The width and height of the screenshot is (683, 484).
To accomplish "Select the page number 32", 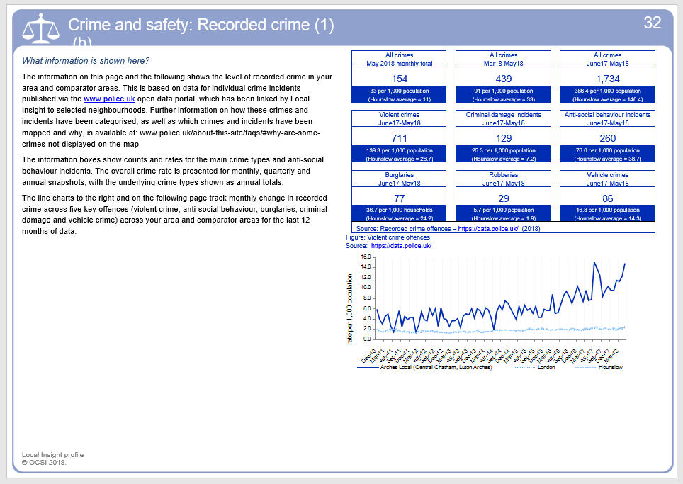I will point(652,23).
